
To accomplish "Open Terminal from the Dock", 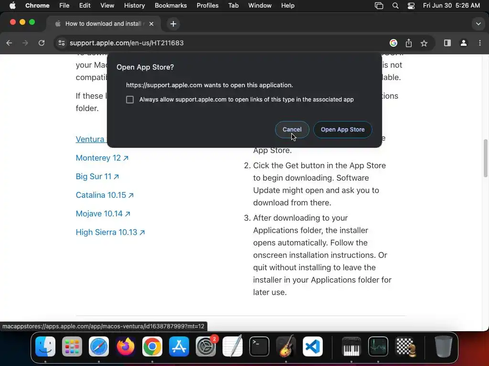I will tap(259, 346).
